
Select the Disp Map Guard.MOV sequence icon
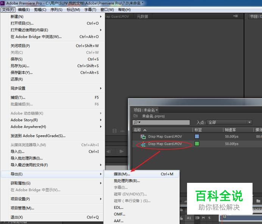(143, 144)
